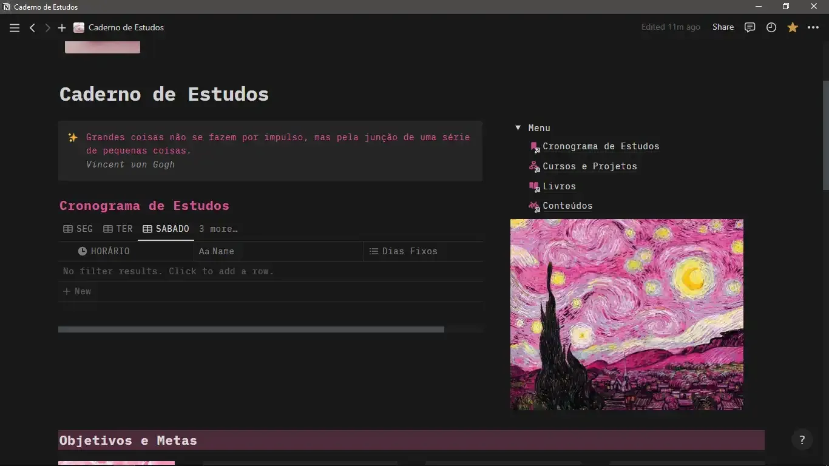Click the Objetivos e Metas heading

click(128, 441)
